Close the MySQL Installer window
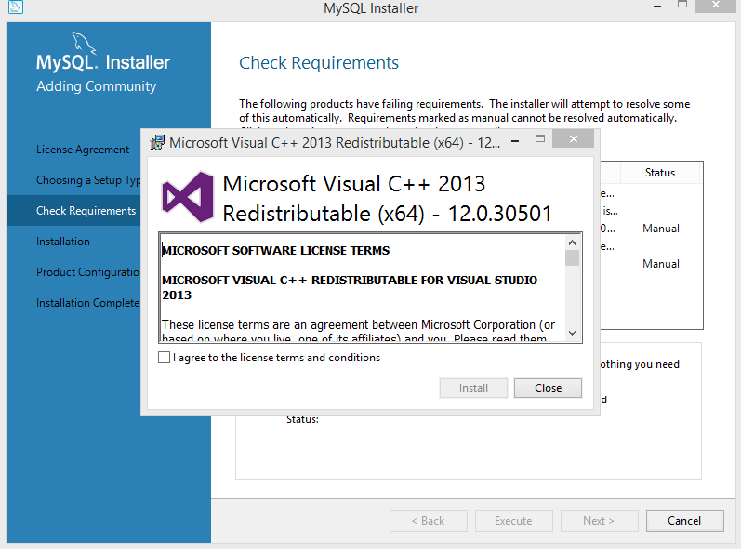 click(716, 6)
